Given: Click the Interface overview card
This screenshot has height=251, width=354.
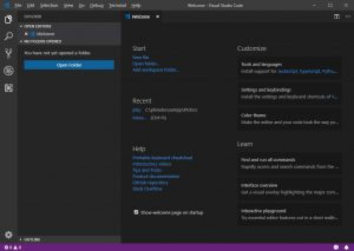Looking at the screenshot, I should tap(289, 189).
